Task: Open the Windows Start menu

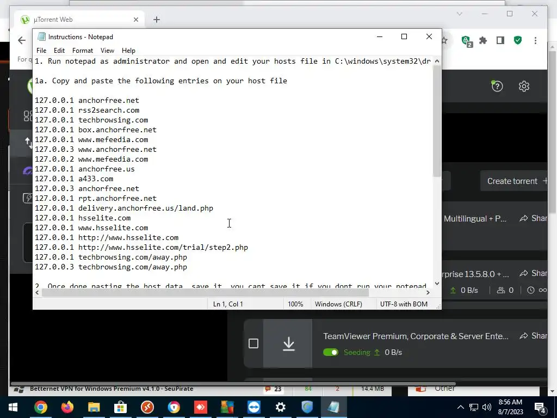Action: [13, 407]
